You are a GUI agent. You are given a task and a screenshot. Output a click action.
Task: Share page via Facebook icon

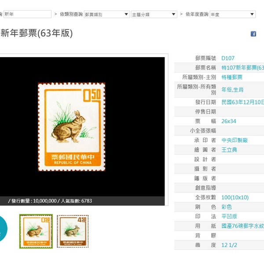253,34
